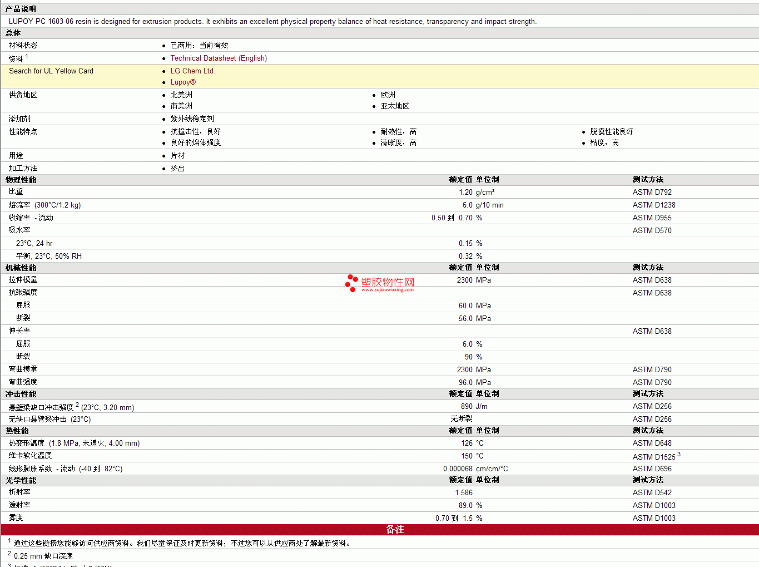Click the 150 °C Vicat softening value
Screen dimensions: 759x567
(x=472, y=456)
